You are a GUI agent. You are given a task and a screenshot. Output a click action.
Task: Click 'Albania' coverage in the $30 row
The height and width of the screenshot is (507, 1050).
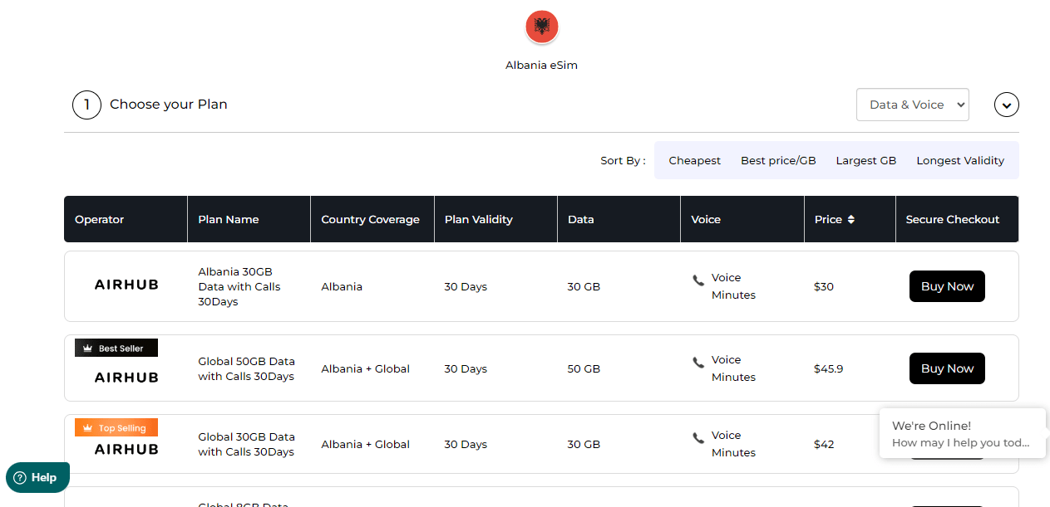pos(342,287)
